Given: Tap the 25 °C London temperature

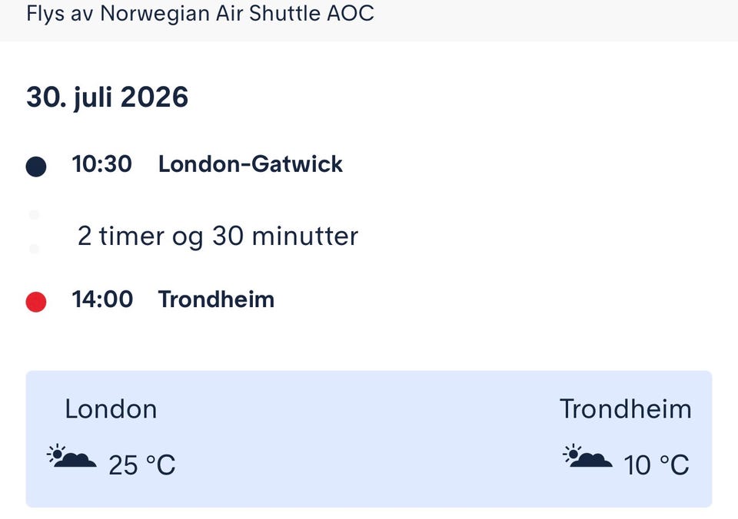Looking at the screenshot, I should [141, 465].
